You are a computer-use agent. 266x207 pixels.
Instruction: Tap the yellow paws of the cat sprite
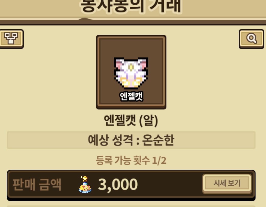click(x=131, y=83)
